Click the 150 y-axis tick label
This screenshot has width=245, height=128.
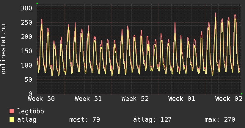point(26,51)
